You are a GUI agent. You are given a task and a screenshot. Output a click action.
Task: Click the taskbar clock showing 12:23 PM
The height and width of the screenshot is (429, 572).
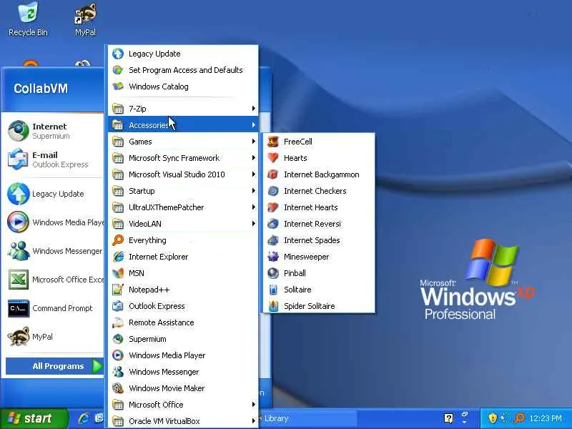[546, 418]
